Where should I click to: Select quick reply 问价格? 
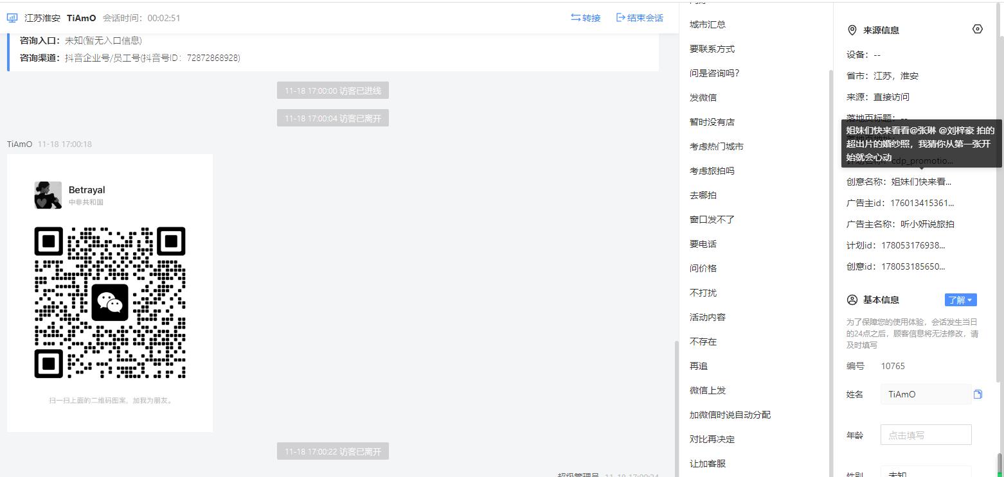(x=703, y=268)
